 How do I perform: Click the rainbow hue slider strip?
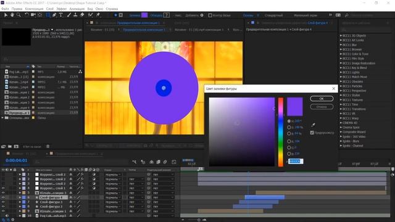point(281,132)
